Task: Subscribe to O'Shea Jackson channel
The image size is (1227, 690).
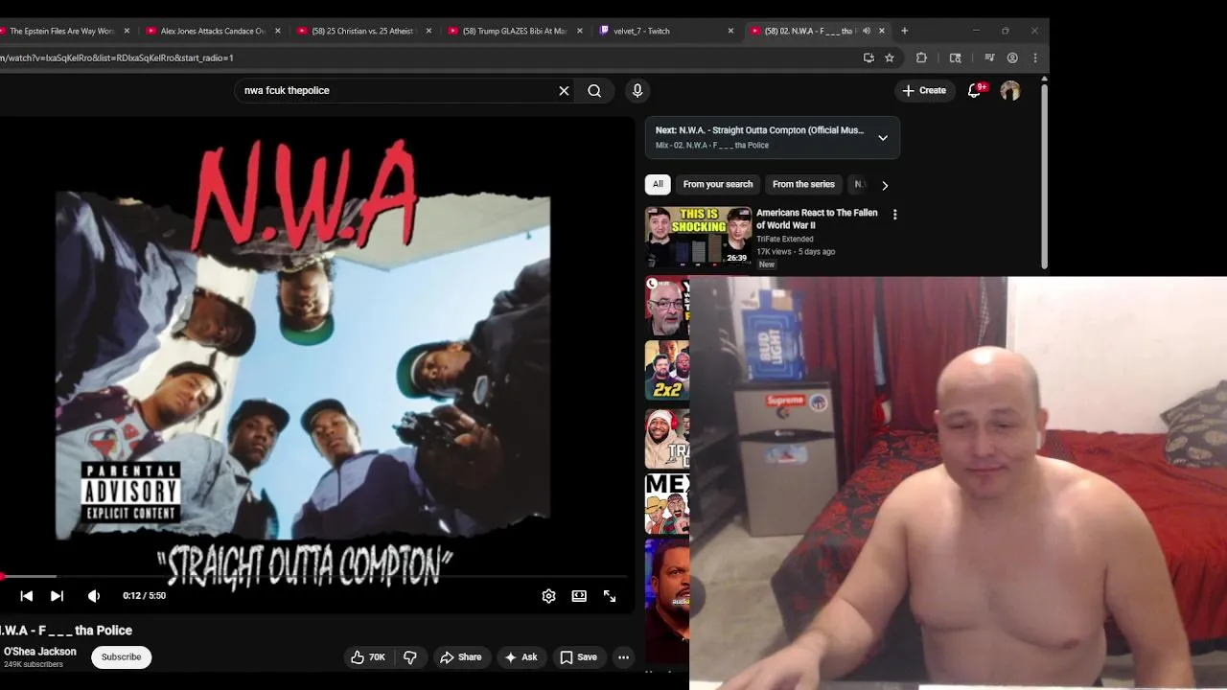Action: click(x=121, y=657)
